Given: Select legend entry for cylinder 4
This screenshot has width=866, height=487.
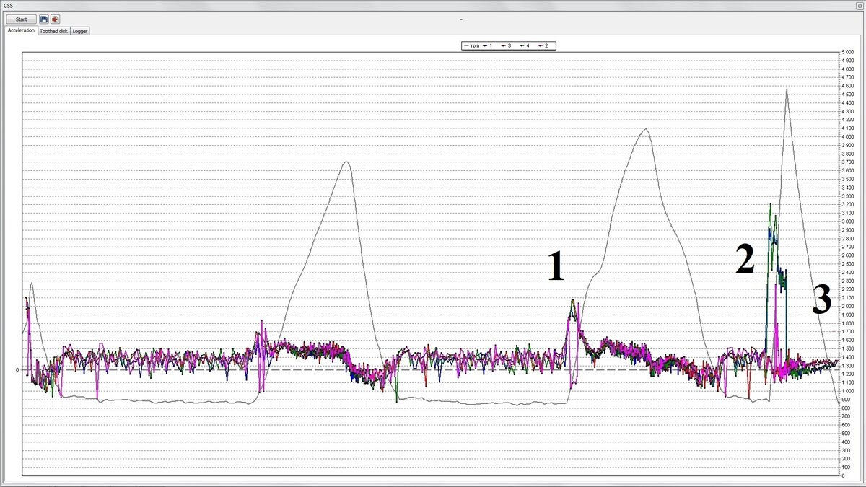Looking at the screenshot, I should coord(525,45).
